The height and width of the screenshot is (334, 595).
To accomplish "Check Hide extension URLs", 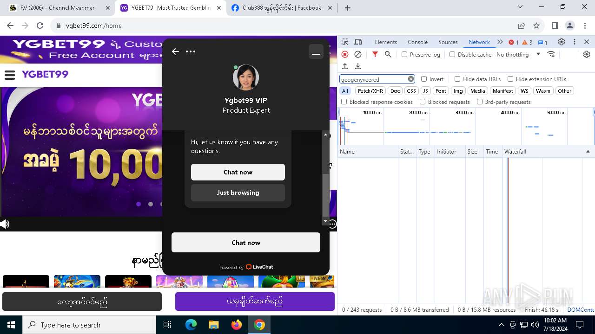I will (510, 79).
